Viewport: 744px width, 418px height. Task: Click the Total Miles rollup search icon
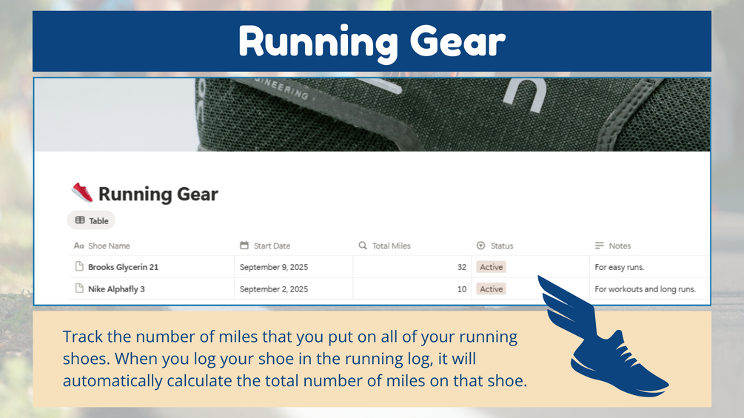(363, 245)
